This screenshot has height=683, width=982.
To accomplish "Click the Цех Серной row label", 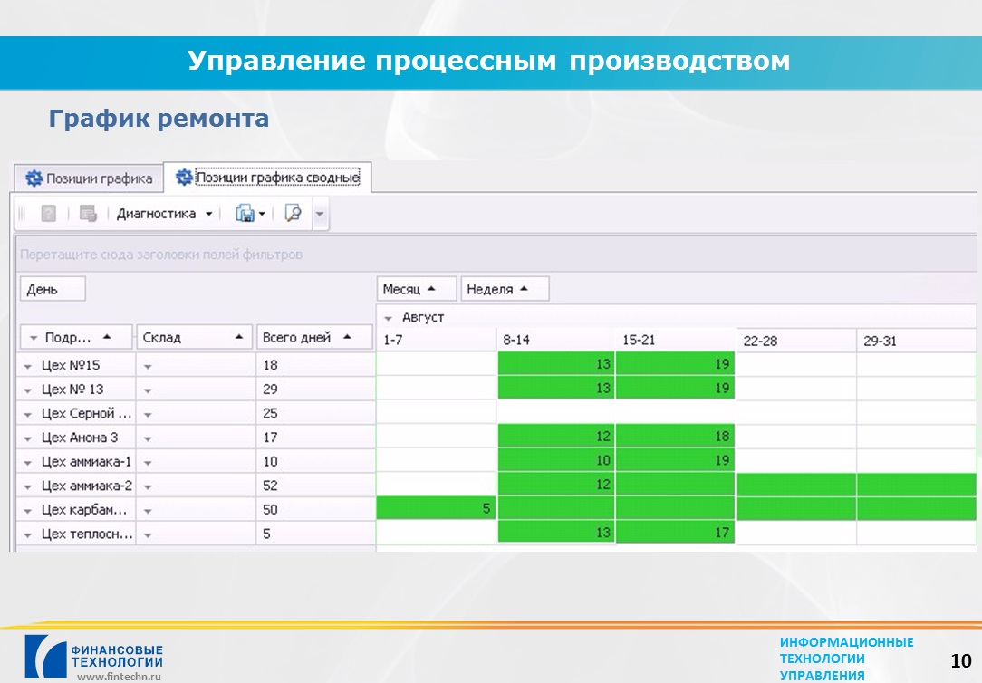I will pos(86,413).
